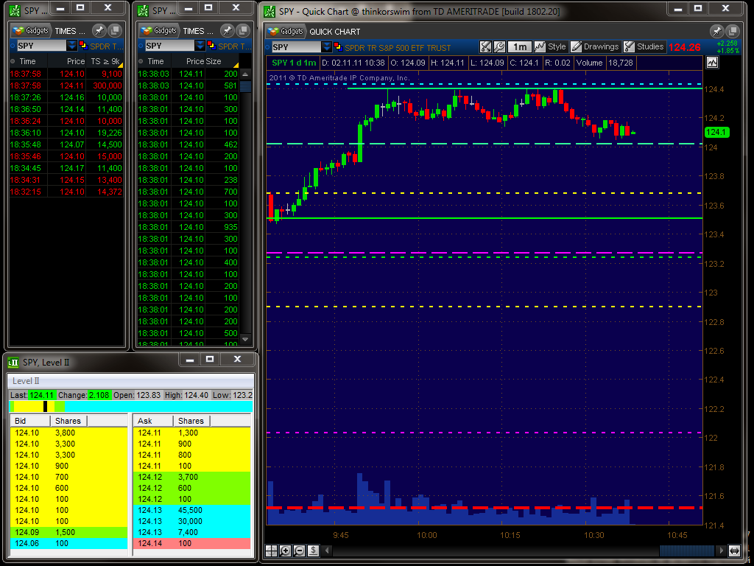Click fit-to-width arrows icon at chart bottom right
This screenshot has width=754, height=566.
click(x=734, y=550)
